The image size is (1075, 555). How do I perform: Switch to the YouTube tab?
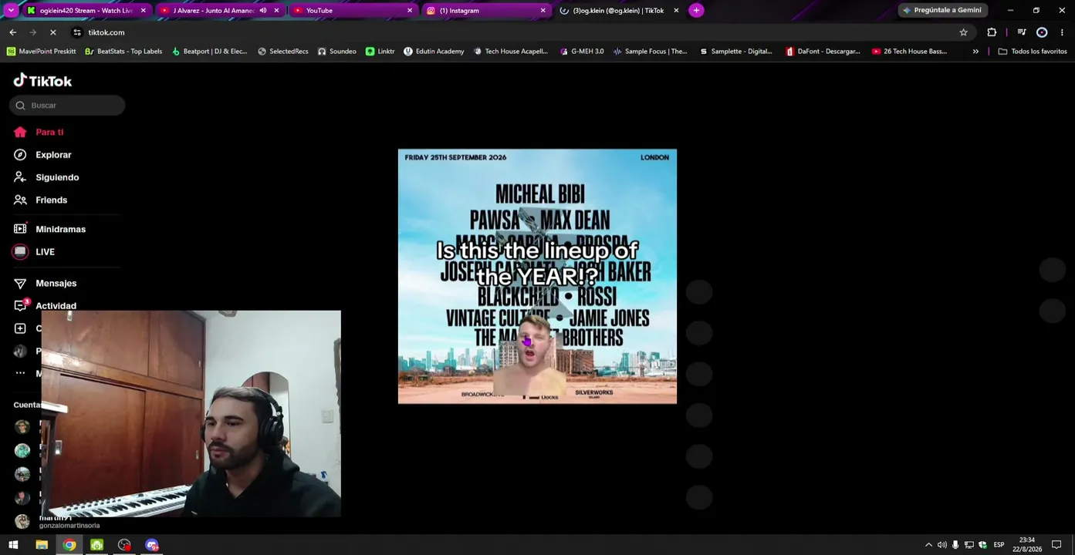coord(353,11)
